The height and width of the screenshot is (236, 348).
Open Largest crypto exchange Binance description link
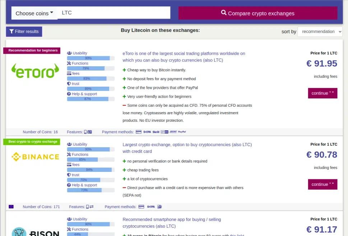(x=187, y=148)
